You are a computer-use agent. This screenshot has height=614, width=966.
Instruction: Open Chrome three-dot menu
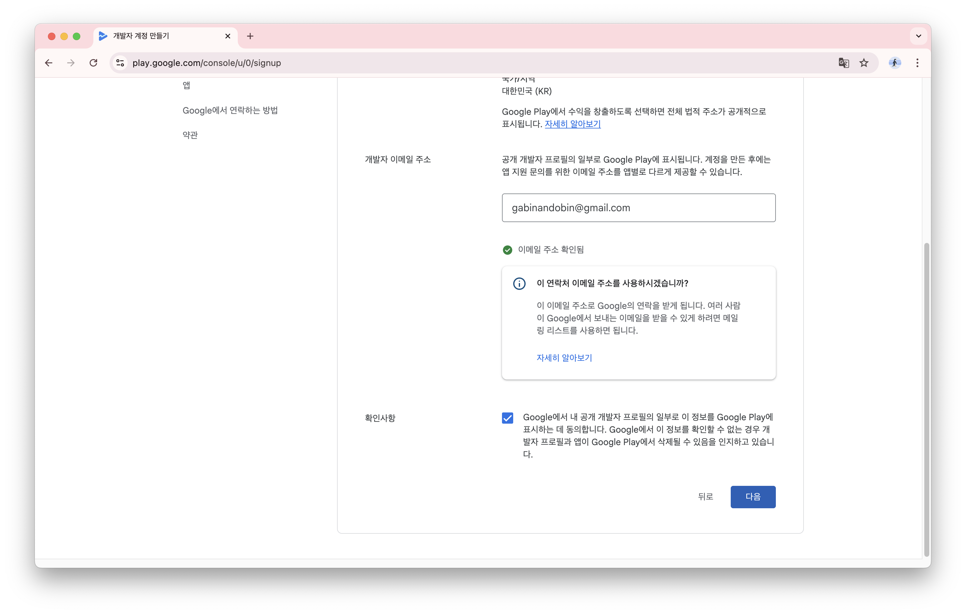click(917, 63)
